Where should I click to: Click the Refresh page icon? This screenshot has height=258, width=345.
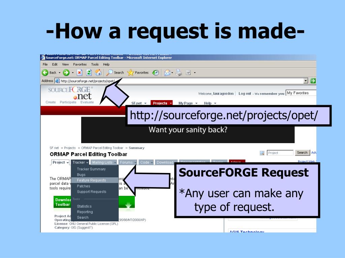[89, 73]
